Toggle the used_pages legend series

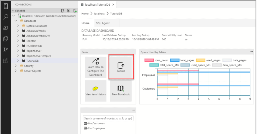tap(201, 60)
